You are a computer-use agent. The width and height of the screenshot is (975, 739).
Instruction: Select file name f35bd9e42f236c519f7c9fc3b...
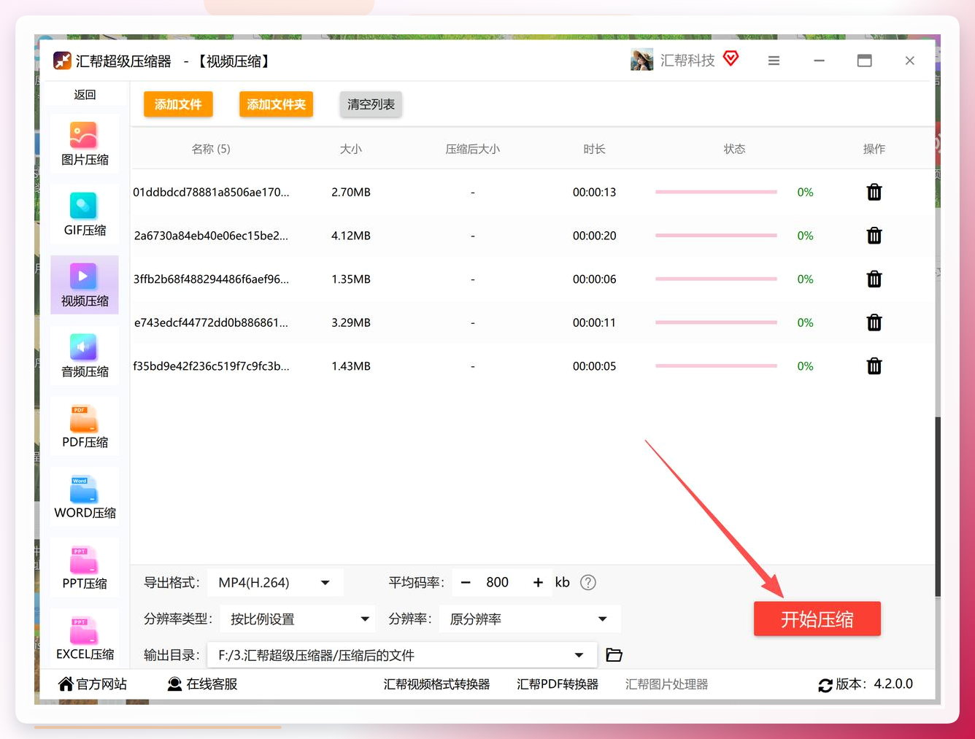211,366
